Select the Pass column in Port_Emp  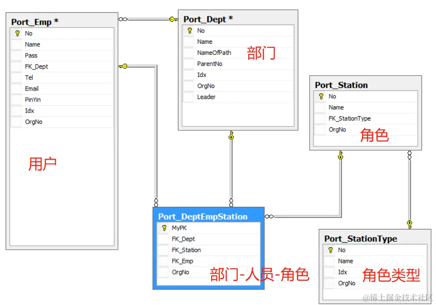(62, 55)
